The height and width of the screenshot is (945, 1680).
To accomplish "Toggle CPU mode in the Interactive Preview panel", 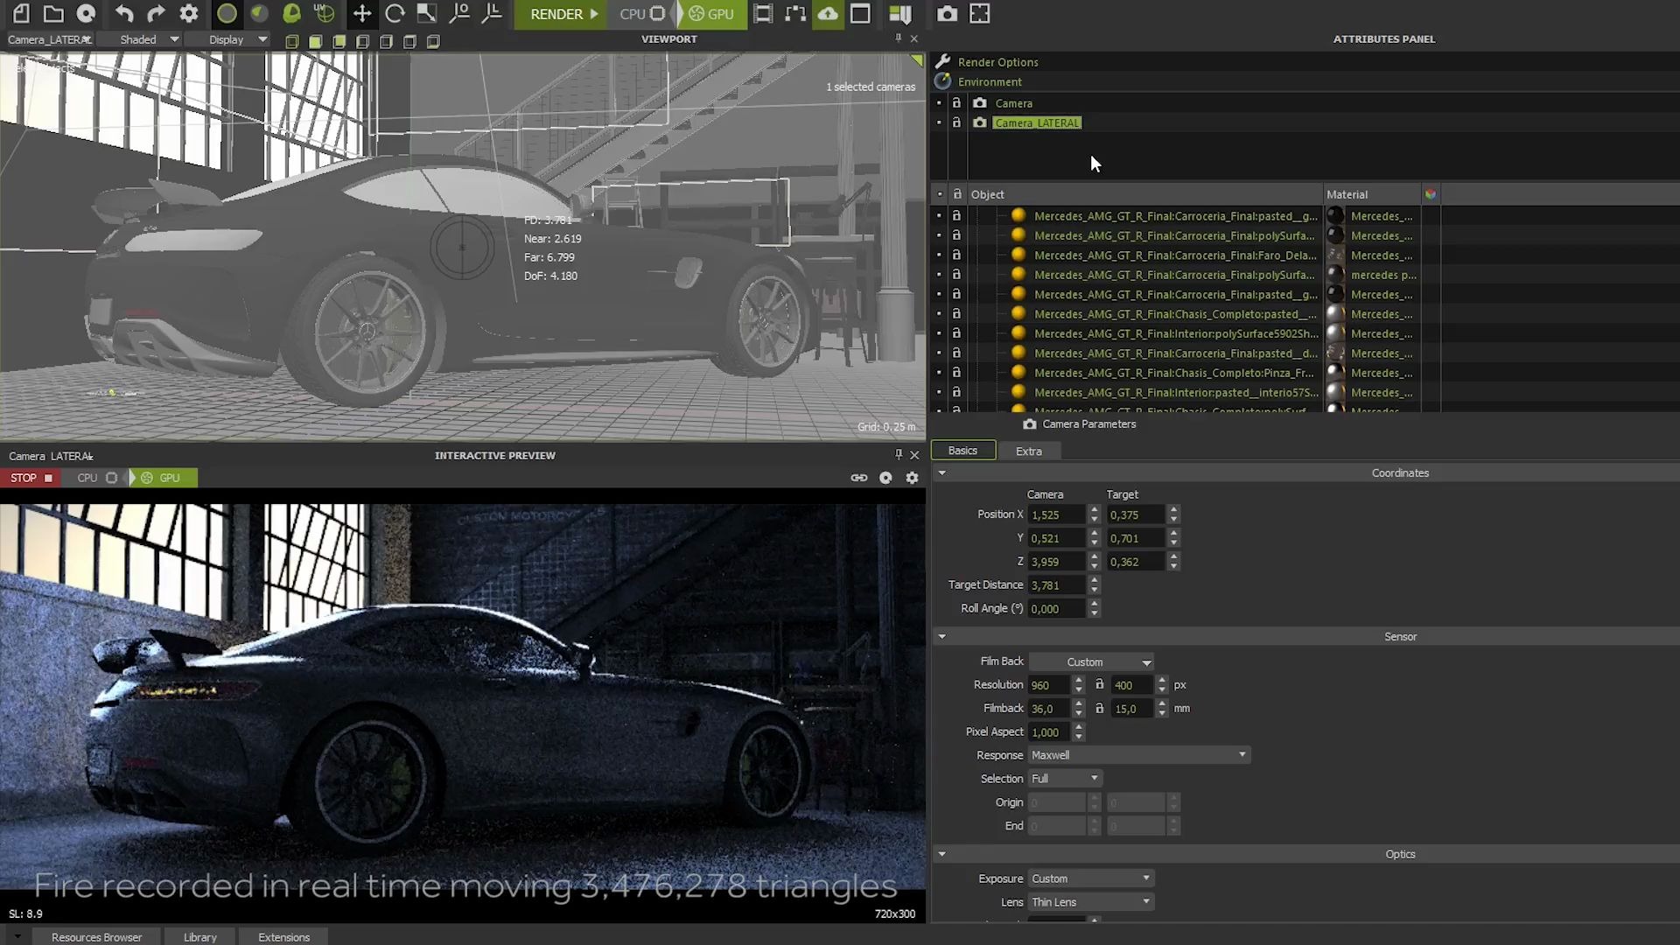I will 87,477.
